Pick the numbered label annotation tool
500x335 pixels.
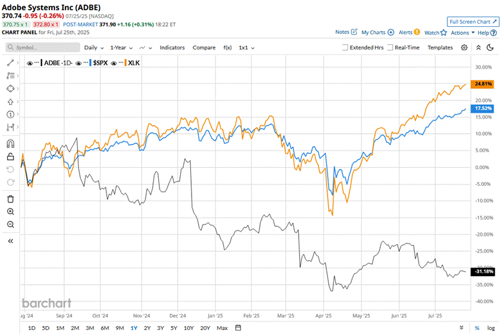coord(10,115)
